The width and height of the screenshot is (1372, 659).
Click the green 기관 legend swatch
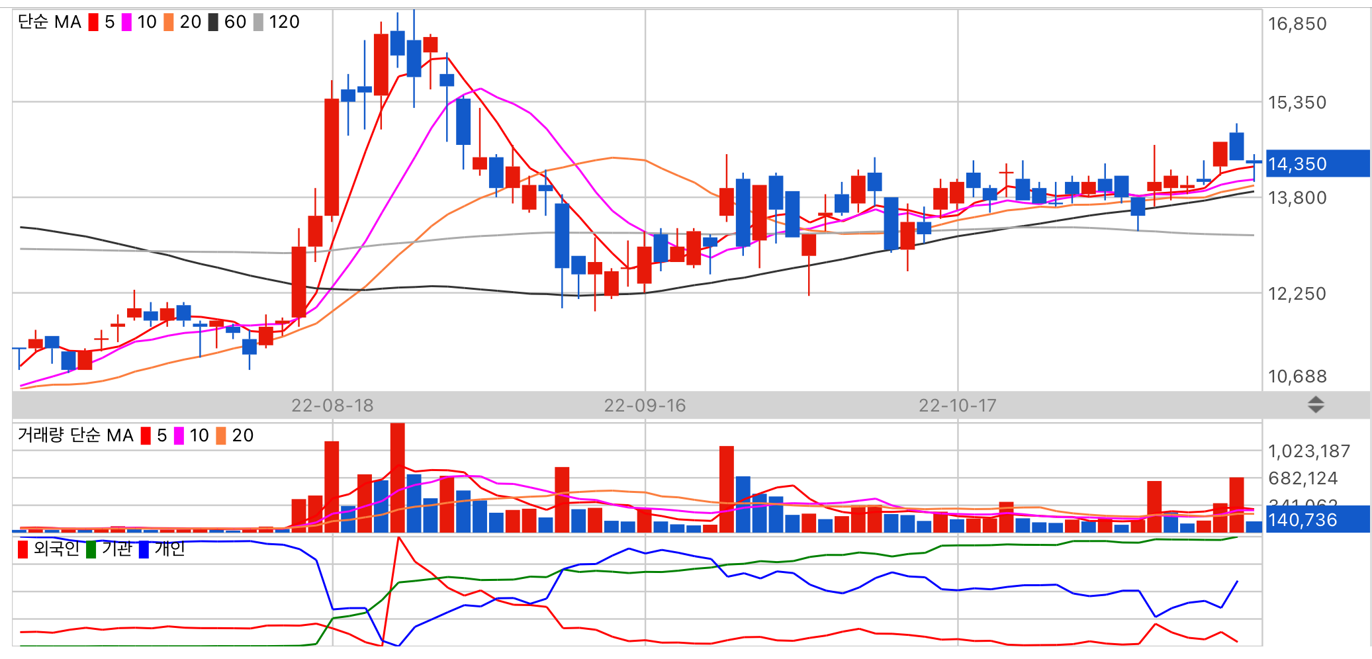pos(91,549)
